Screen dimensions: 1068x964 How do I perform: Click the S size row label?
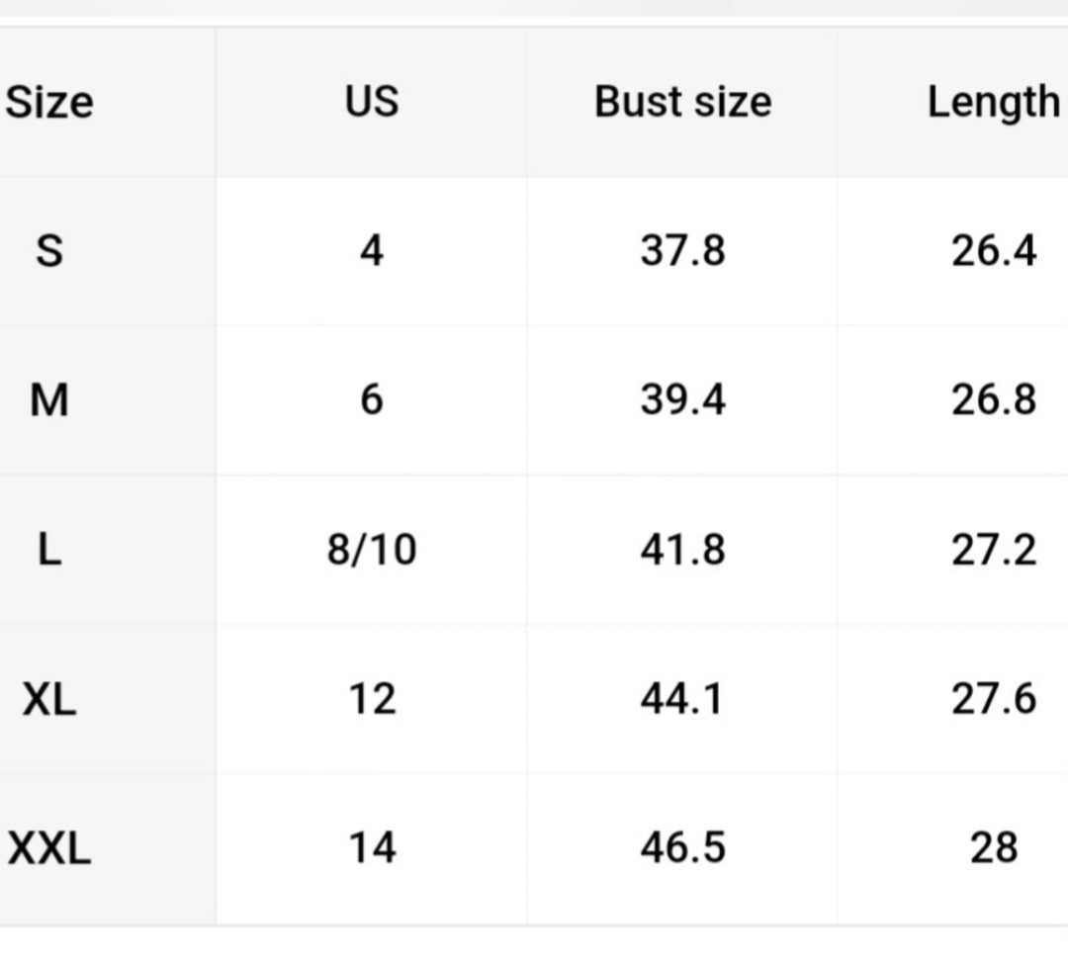[48, 251]
